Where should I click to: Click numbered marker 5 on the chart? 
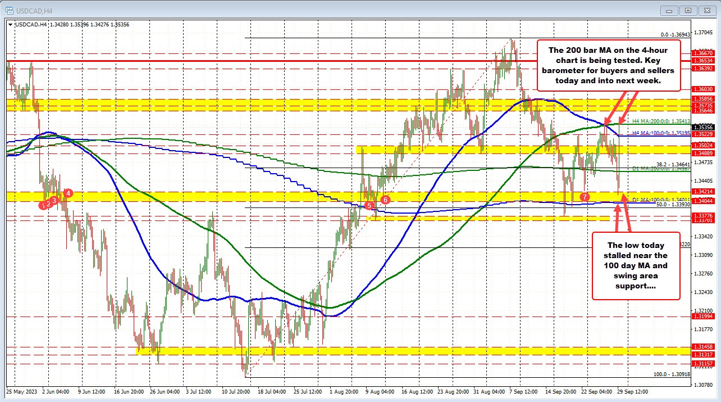(x=369, y=206)
